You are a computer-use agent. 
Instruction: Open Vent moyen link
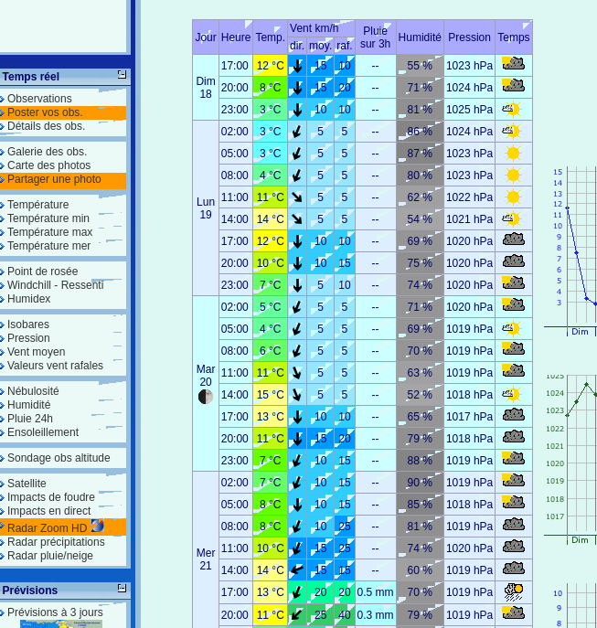click(x=36, y=352)
